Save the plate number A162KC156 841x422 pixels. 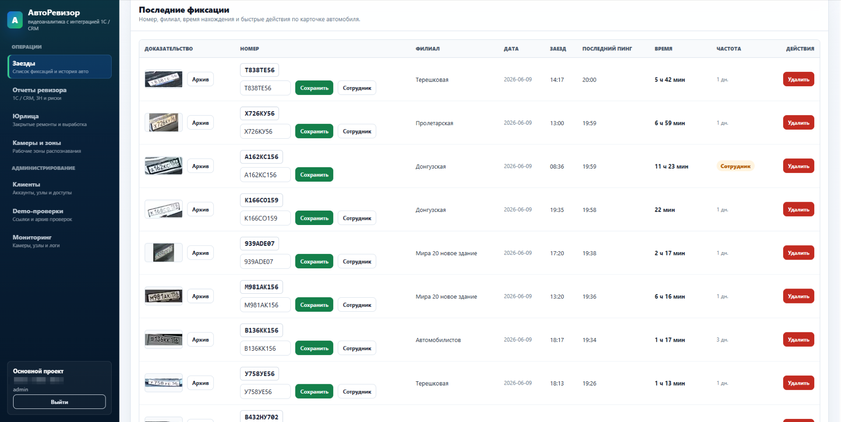coord(314,175)
